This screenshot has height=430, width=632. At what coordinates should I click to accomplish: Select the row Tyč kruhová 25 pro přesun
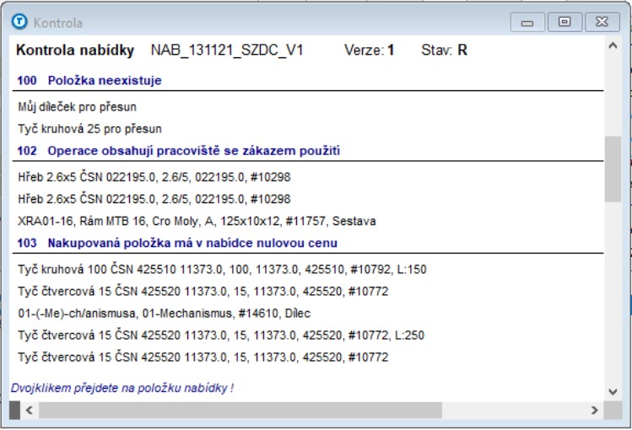[89, 129]
